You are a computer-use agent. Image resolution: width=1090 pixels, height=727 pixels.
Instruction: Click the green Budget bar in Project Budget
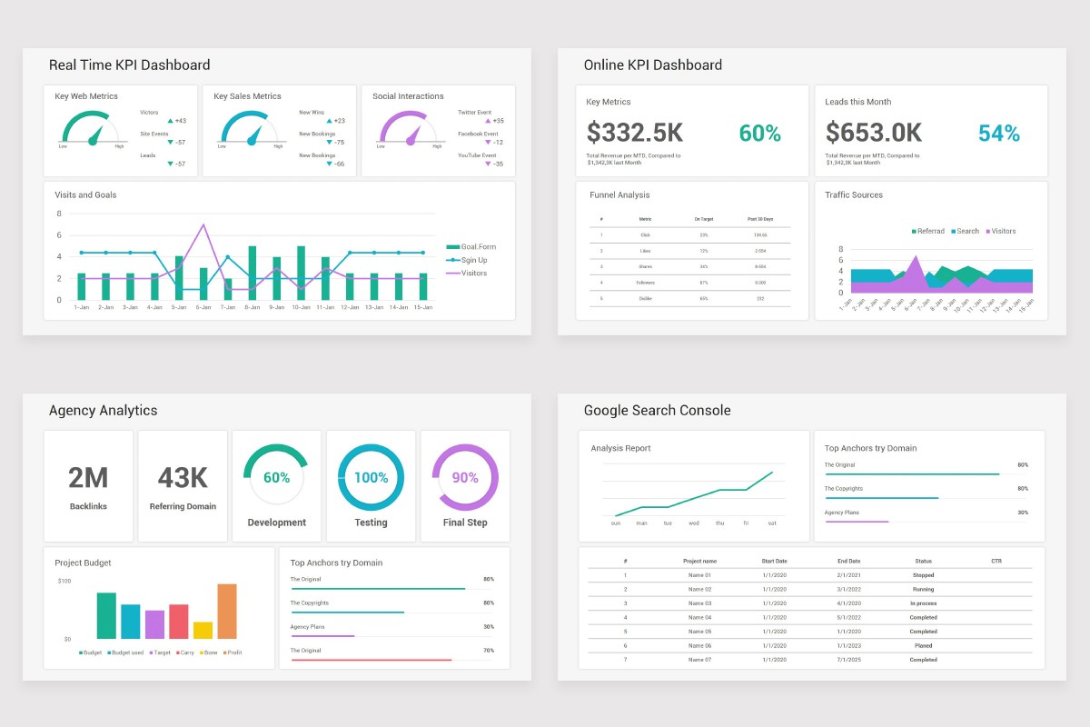[106, 616]
